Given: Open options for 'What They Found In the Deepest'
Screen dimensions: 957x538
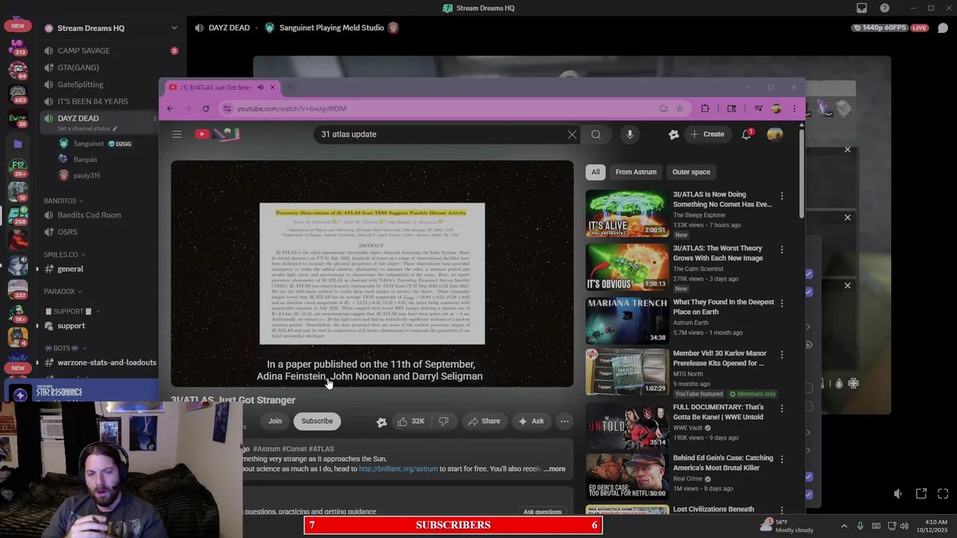Looking at the screenshot, I should [782, 303].
